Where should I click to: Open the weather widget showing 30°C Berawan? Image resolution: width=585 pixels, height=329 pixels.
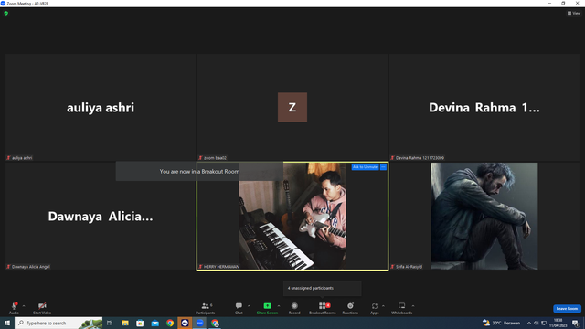click(501, 323)
